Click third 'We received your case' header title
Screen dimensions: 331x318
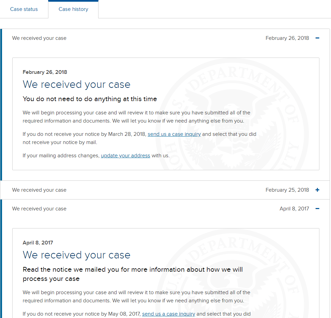click(x=39, y=209)
